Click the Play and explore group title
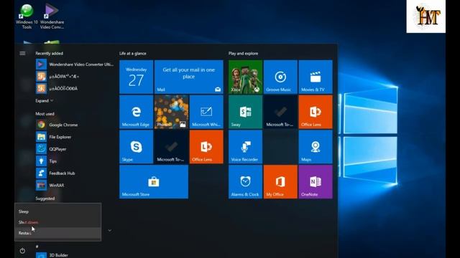The width and height of the screenshot is (460, 258). click(243, 54)
